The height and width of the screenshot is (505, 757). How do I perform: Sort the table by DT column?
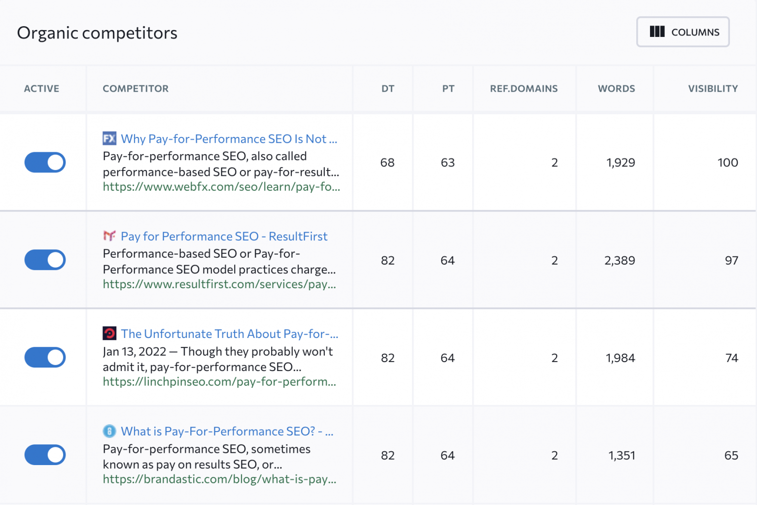coord(388,89)
